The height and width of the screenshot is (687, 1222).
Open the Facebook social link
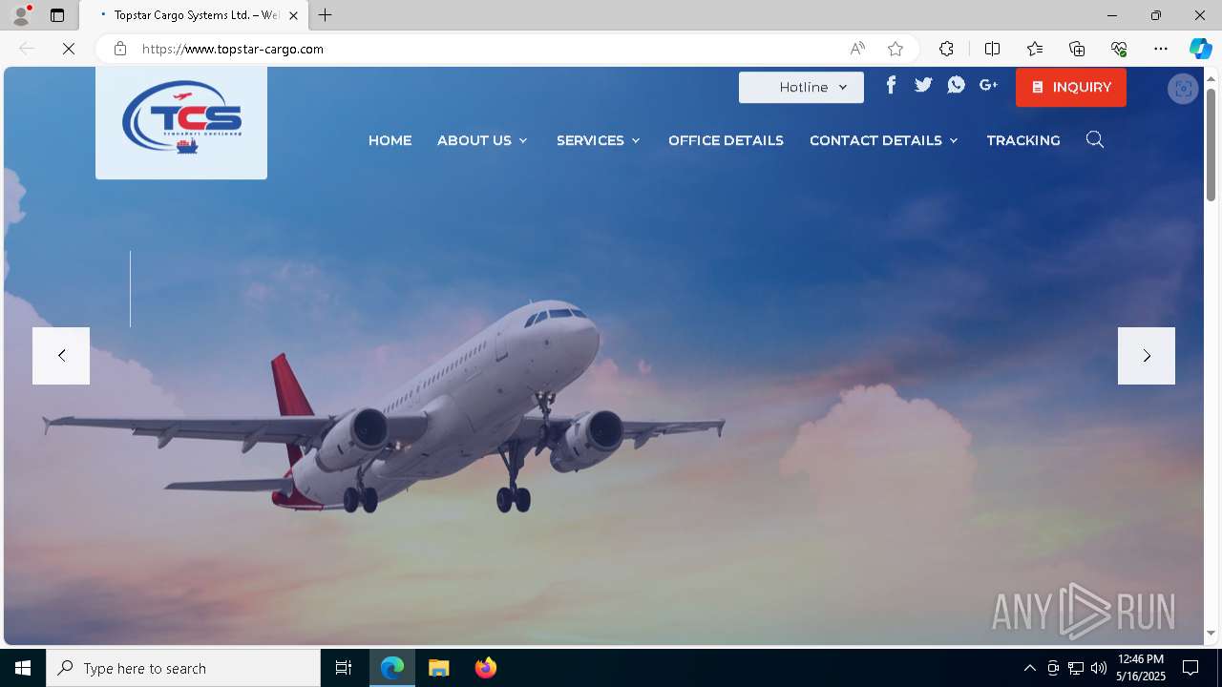[891, 85]
